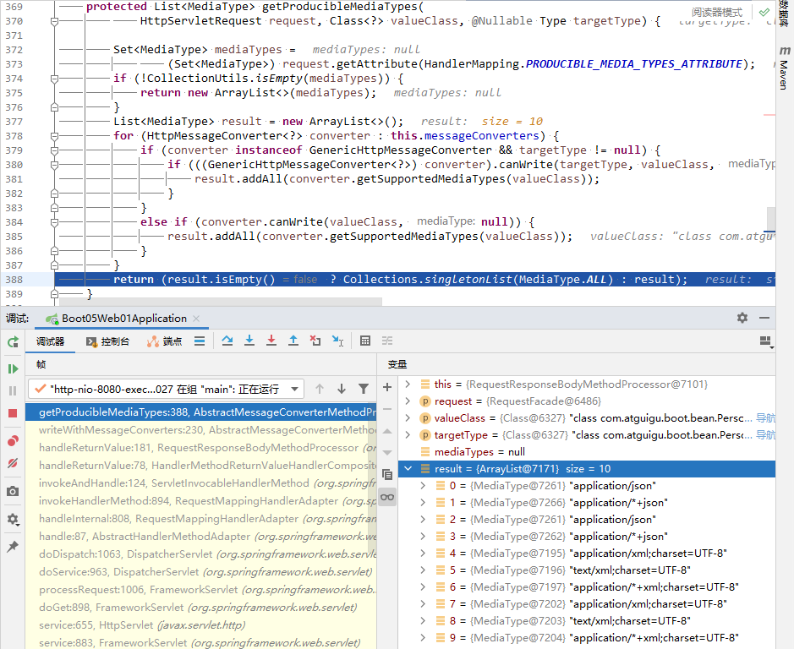Click Run to Cursor icon
This screenshot has width=794, height=649.
(x=337, y=341)
